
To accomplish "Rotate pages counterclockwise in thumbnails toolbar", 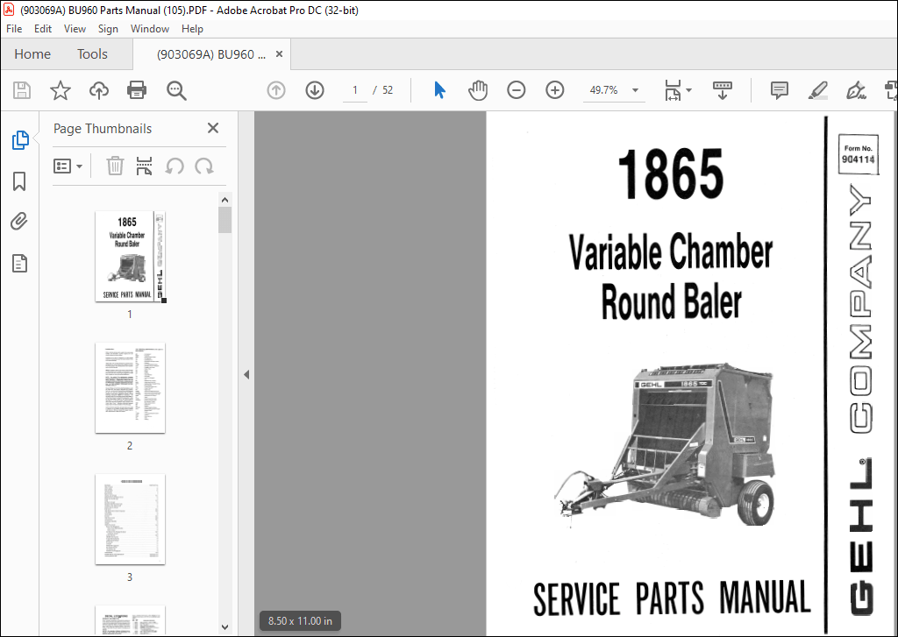I will [x=174, y=166].
